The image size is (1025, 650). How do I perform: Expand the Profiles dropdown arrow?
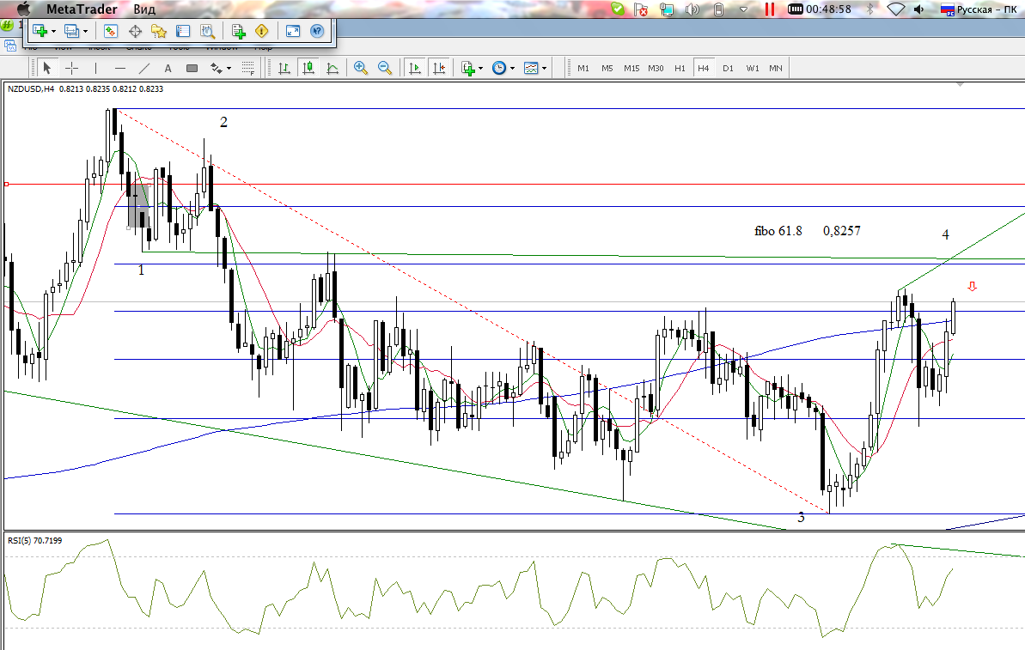coord(86,32)
